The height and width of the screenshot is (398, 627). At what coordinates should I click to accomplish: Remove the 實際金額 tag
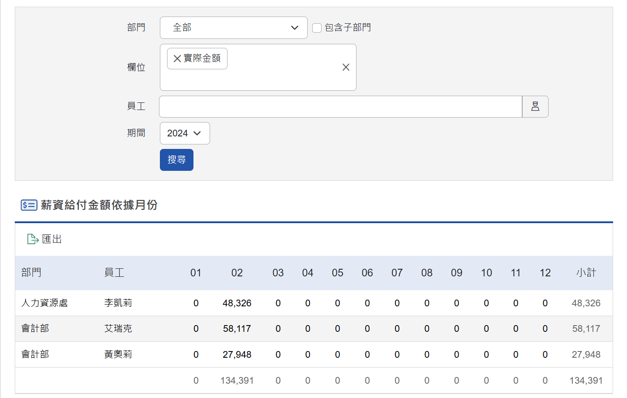pos(177,59)
